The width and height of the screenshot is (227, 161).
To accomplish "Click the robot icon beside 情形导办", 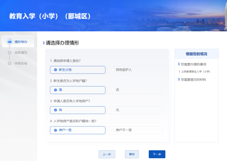I will coord(9,42).
